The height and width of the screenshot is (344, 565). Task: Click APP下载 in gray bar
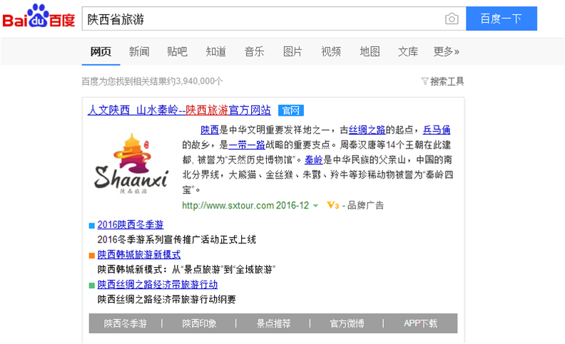(420, 323)
